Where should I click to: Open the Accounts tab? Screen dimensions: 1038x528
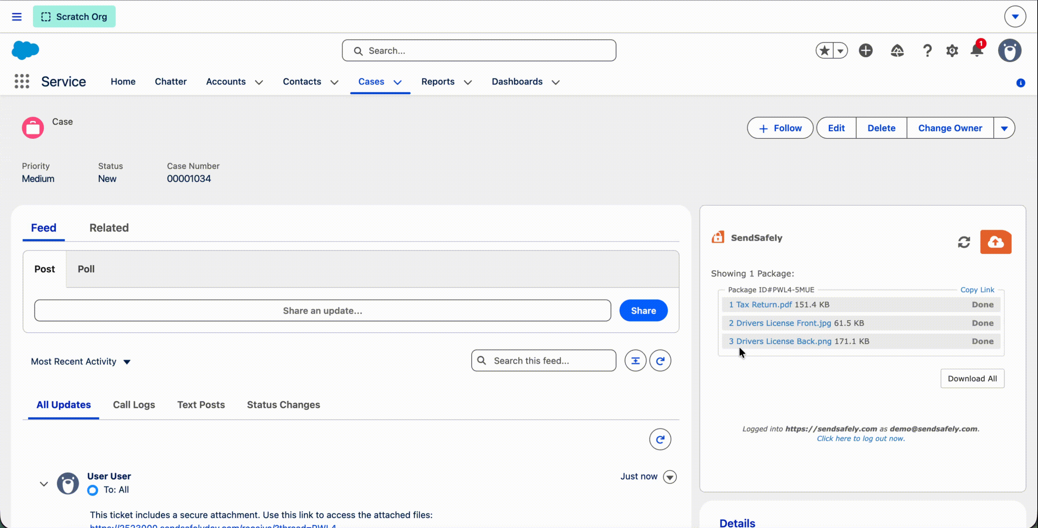tap(226, 81)
